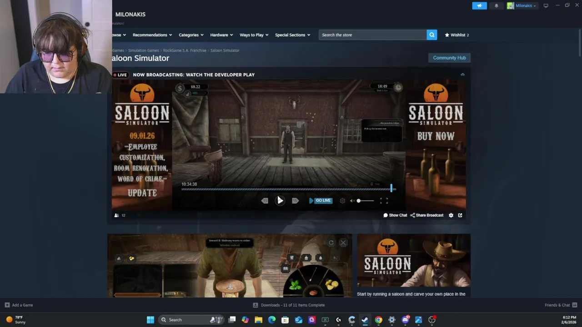Click the Steam announcements megaphone icon

[479, 5]
